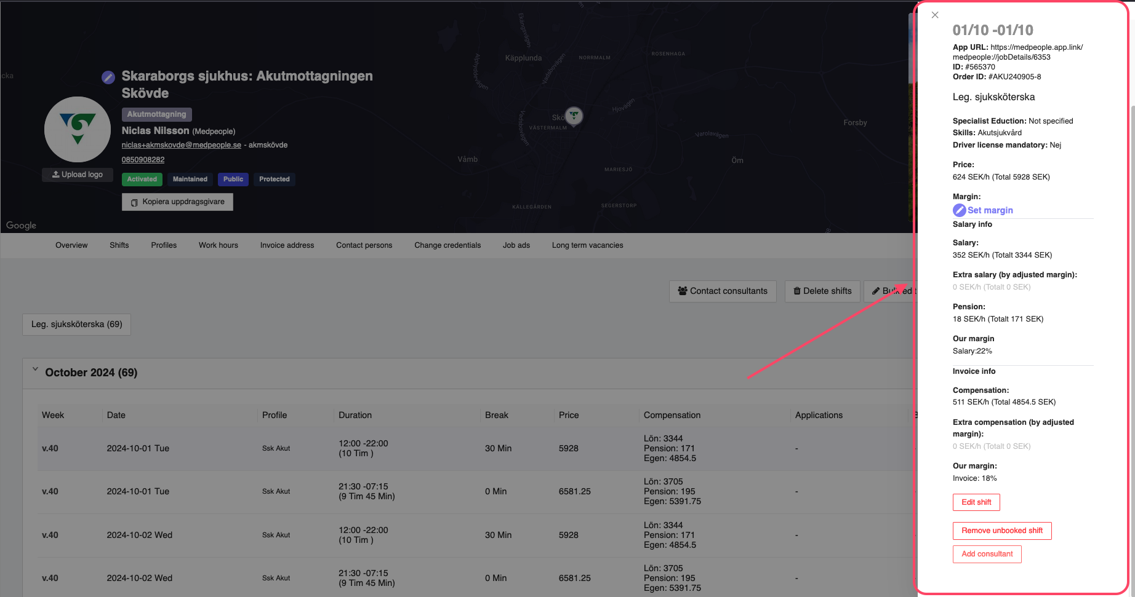Viewport: 1135px width, 597px height.
Task: Toggle the Maintained status badge
Action: pyautogui.click(x=190, y=179)
